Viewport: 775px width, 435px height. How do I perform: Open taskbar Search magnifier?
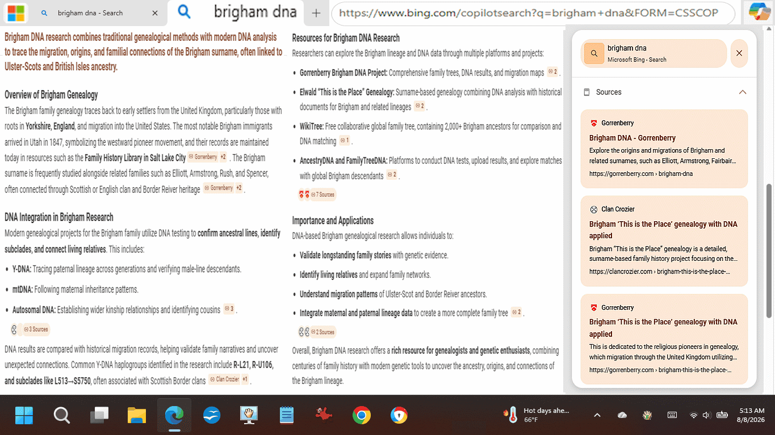61,416
